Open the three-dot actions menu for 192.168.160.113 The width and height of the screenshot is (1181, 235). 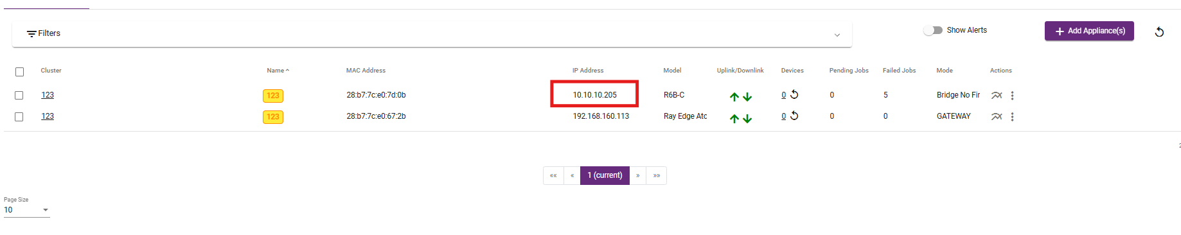(x=1012, y=116)
